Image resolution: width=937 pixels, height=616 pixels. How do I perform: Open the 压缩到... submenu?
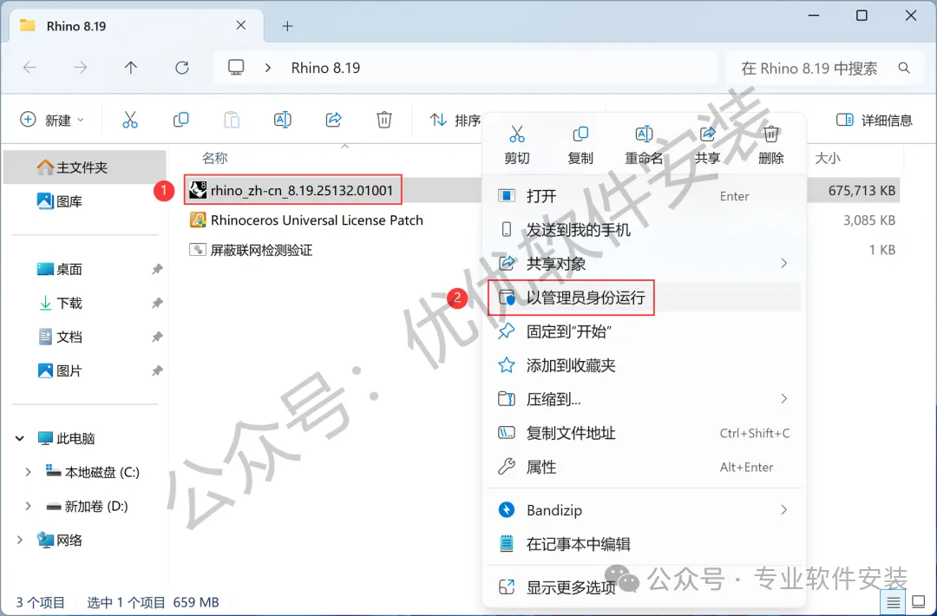click(644, 399)
